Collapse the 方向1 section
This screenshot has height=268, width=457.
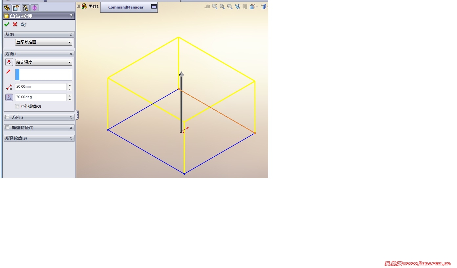coord(71,54)
